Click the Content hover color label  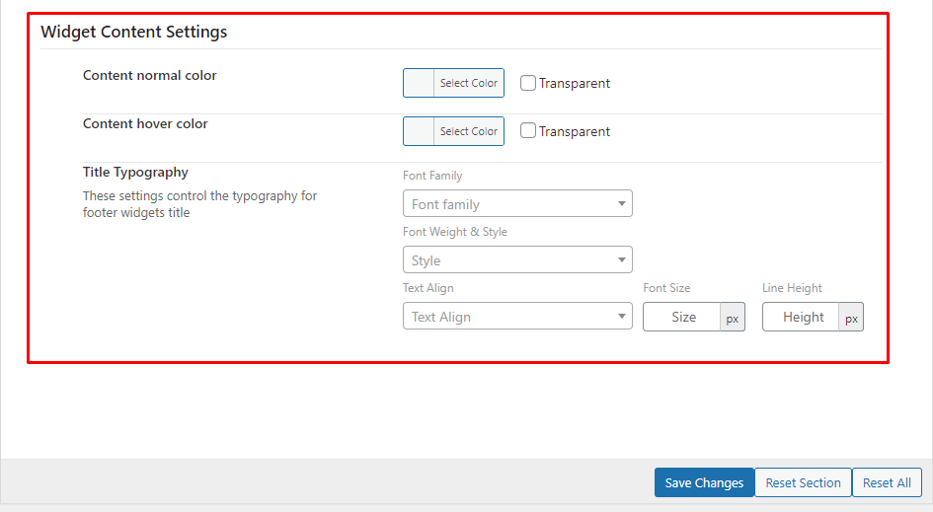(145, 123)
